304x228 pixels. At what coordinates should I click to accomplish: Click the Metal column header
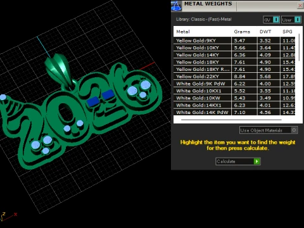(183, 32)
